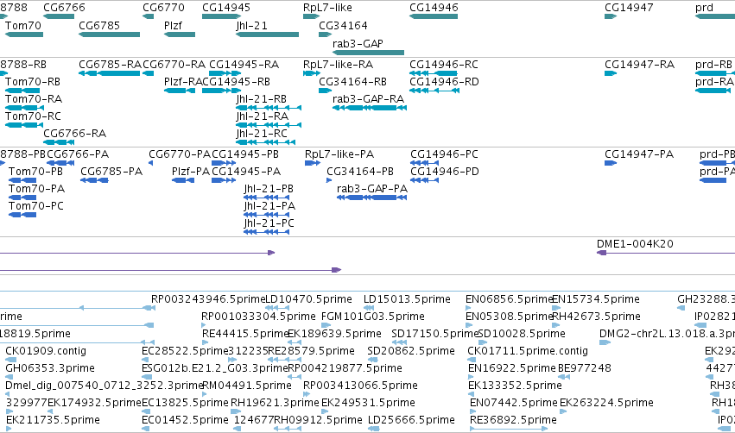Click the CG6785 gene label
The height and width of the screenshot is (433, 735).
click(99, 25)
